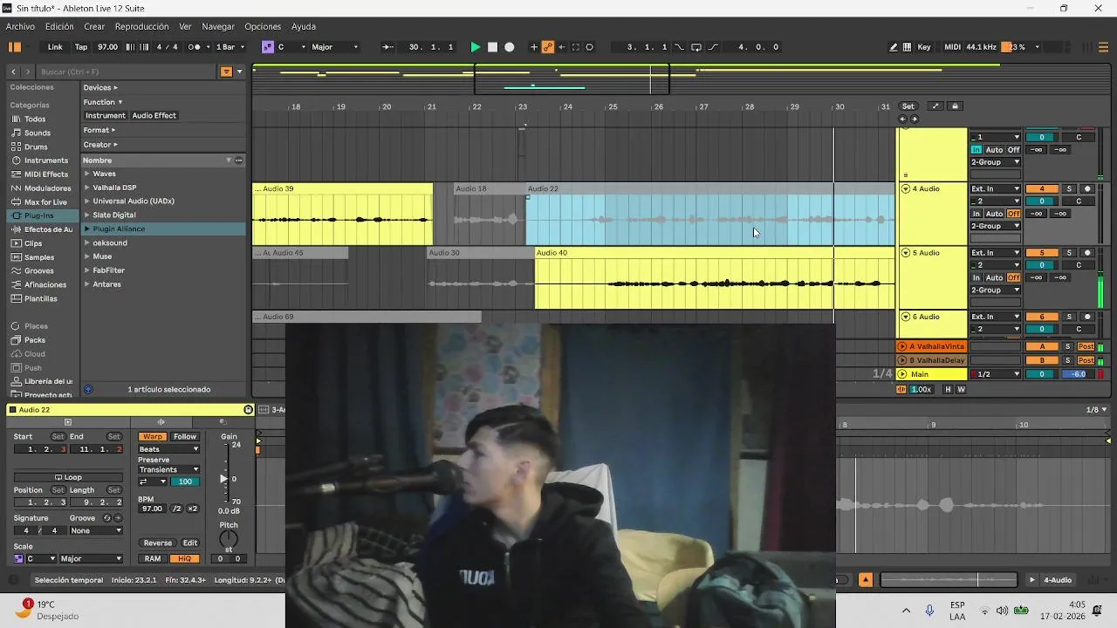Click the Punch-In switch icon
The width and height of the screenshot is (1117, 628).
(680, 47)
